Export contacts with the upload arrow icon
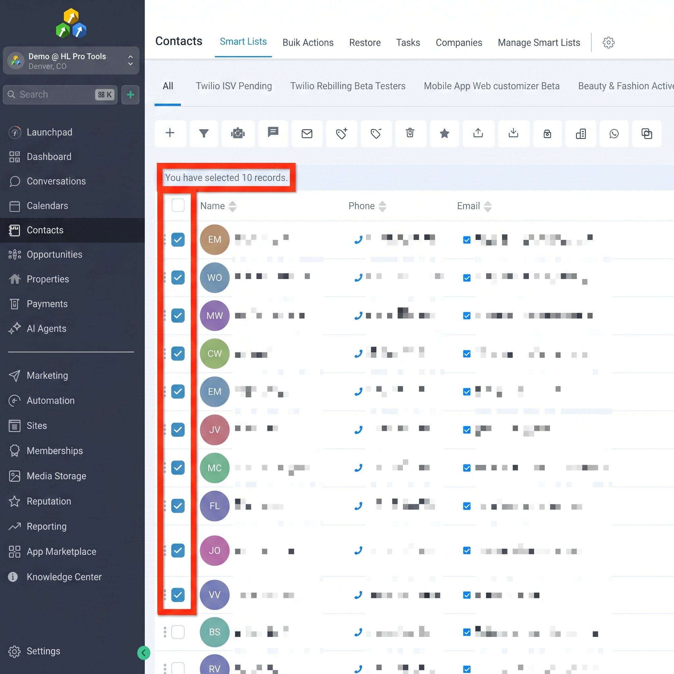Image resolution: width=674 pixels, height=674 pixels. [478, 133]
